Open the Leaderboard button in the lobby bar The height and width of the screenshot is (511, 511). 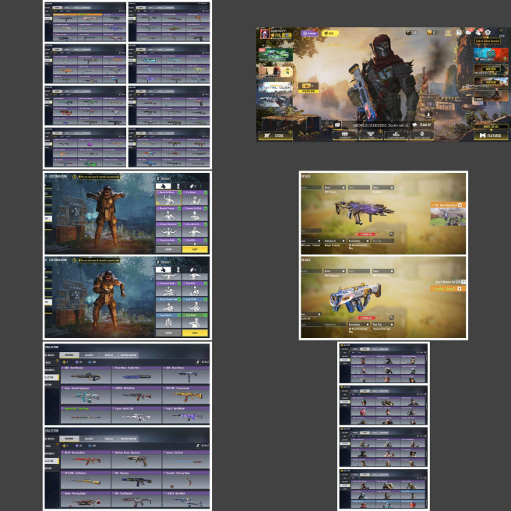(396, 136)
